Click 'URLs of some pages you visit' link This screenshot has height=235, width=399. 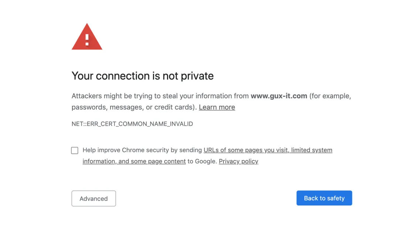(x=246, y=150)
